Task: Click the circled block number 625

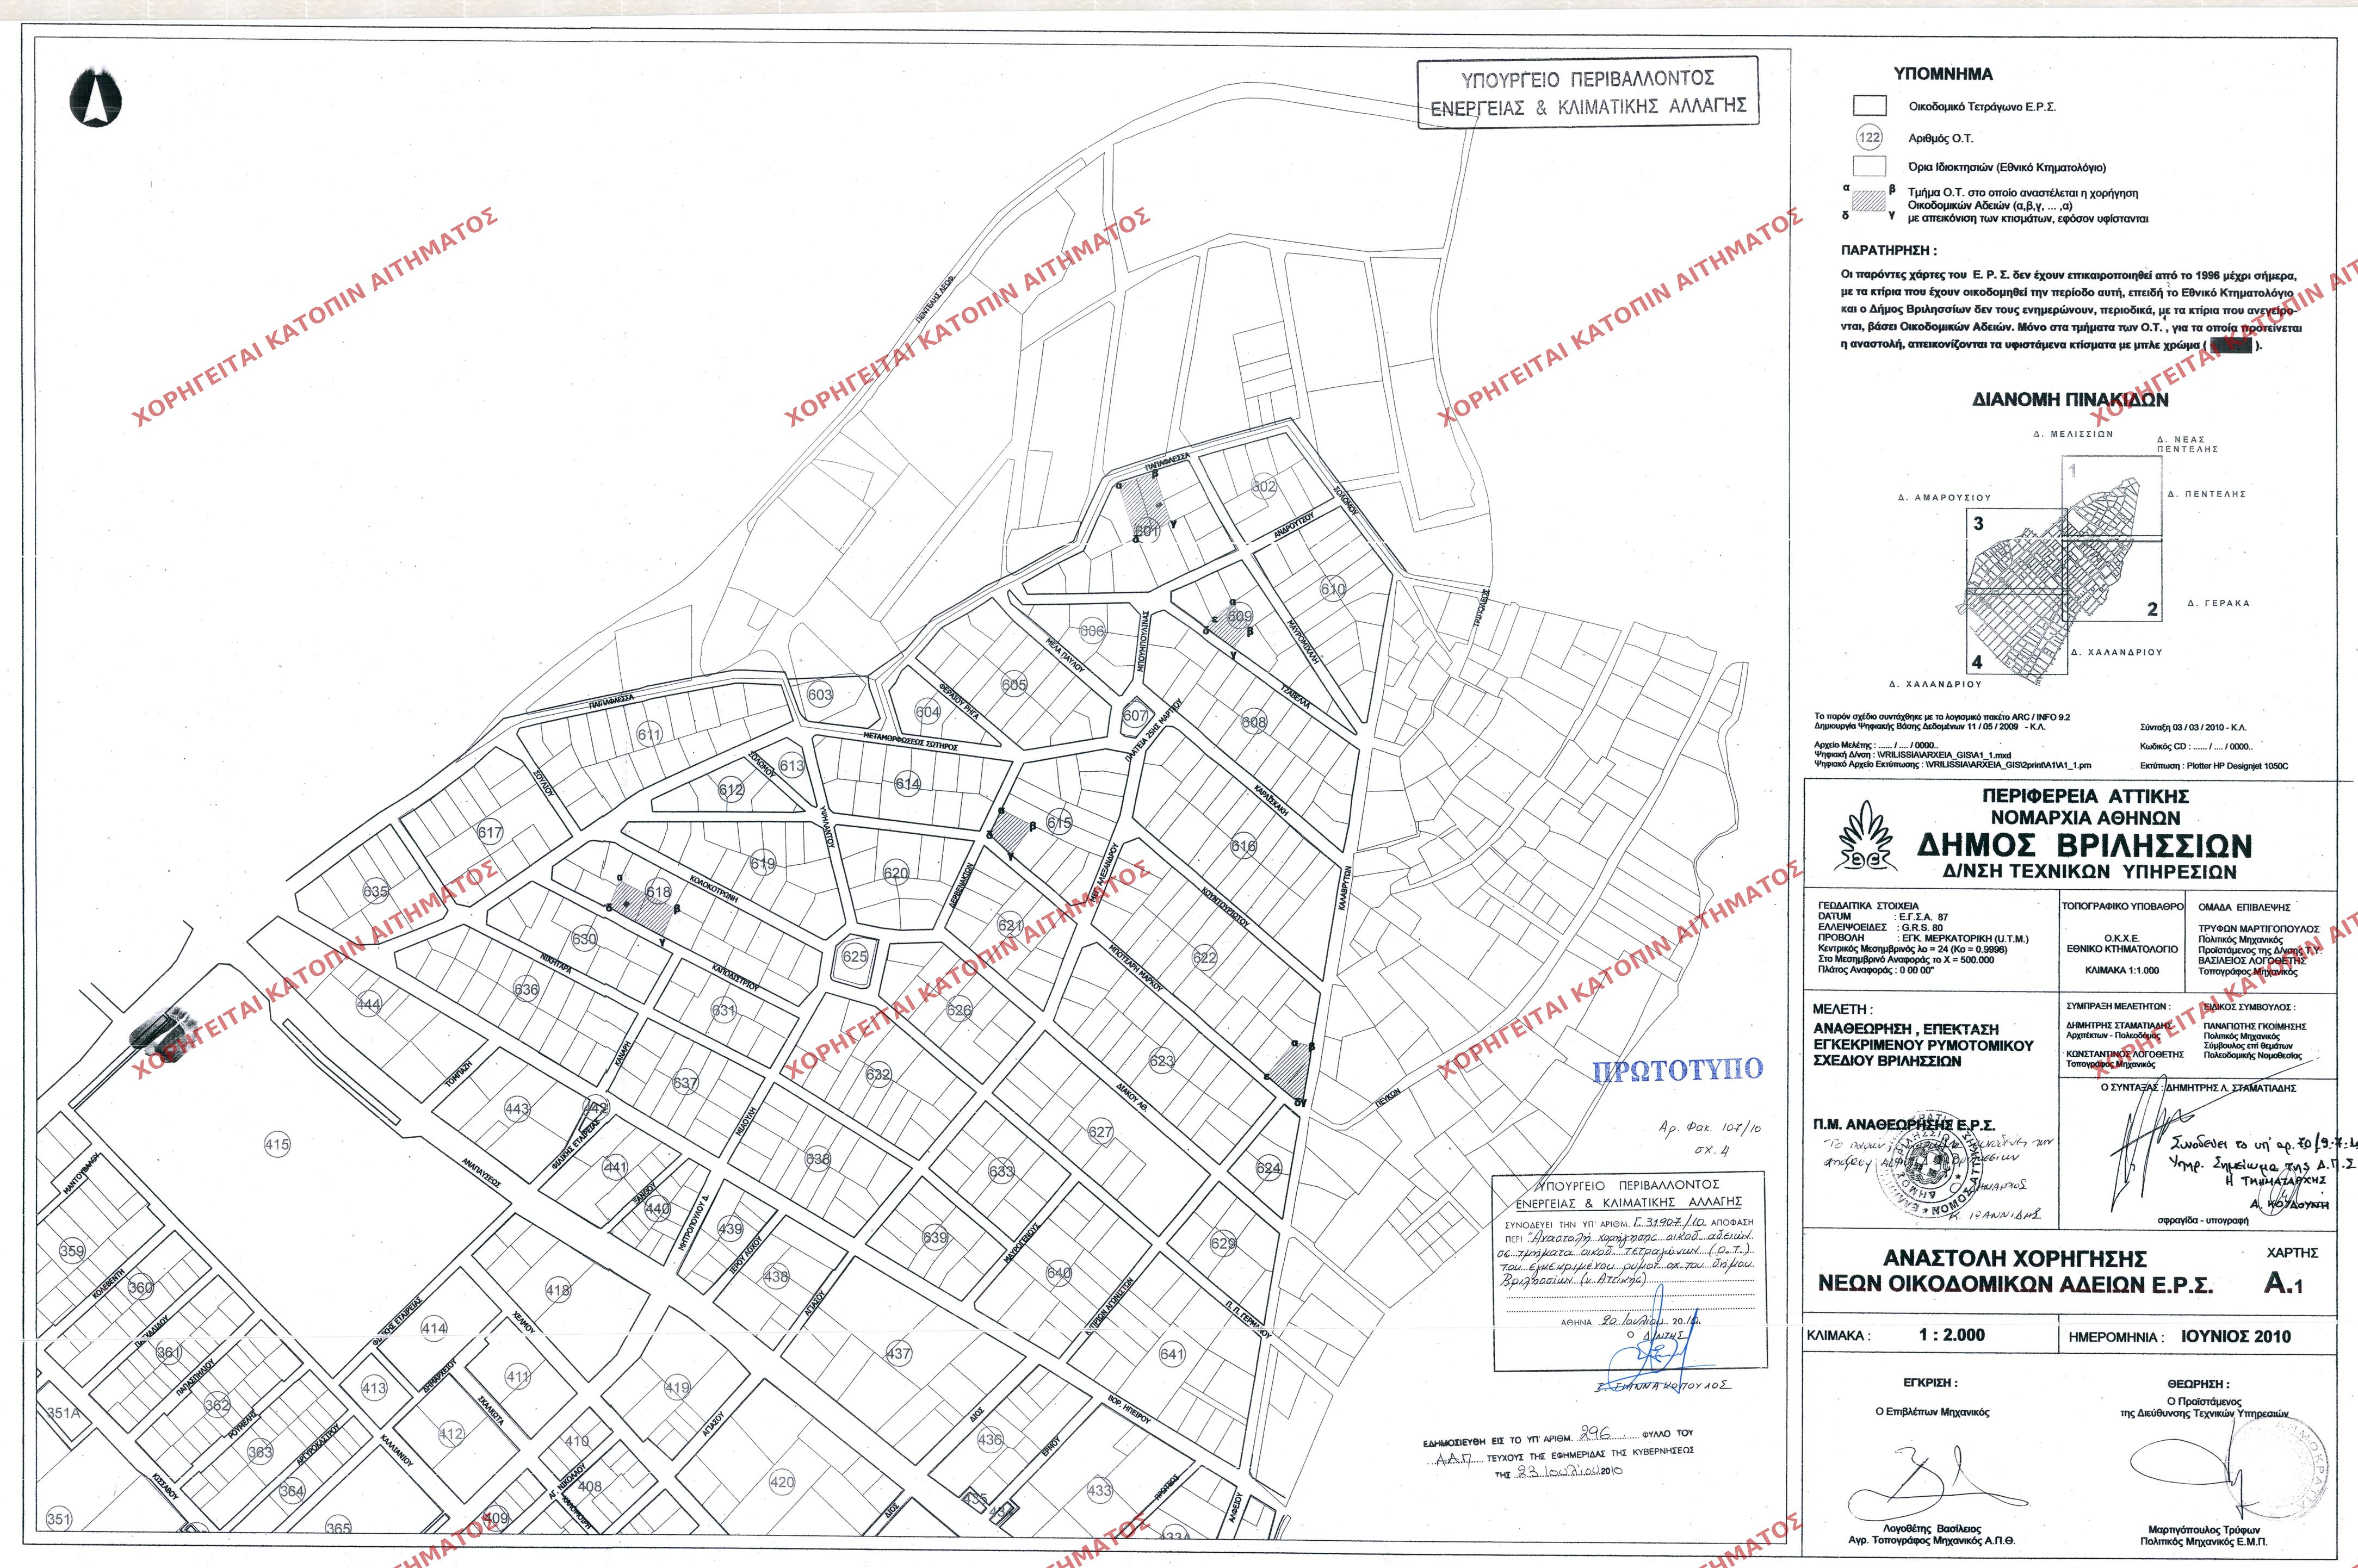Action: click(x=855, y=956)
